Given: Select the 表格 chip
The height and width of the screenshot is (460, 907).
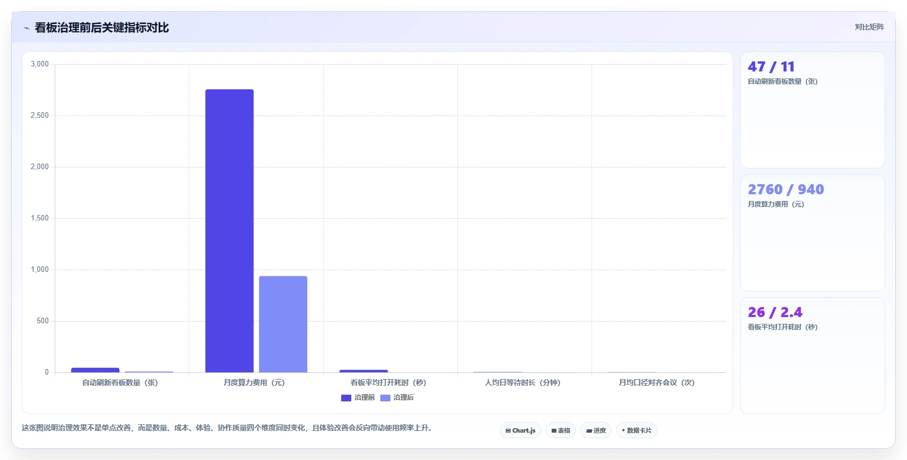Looking at the screenshot, I should [561, 430].
